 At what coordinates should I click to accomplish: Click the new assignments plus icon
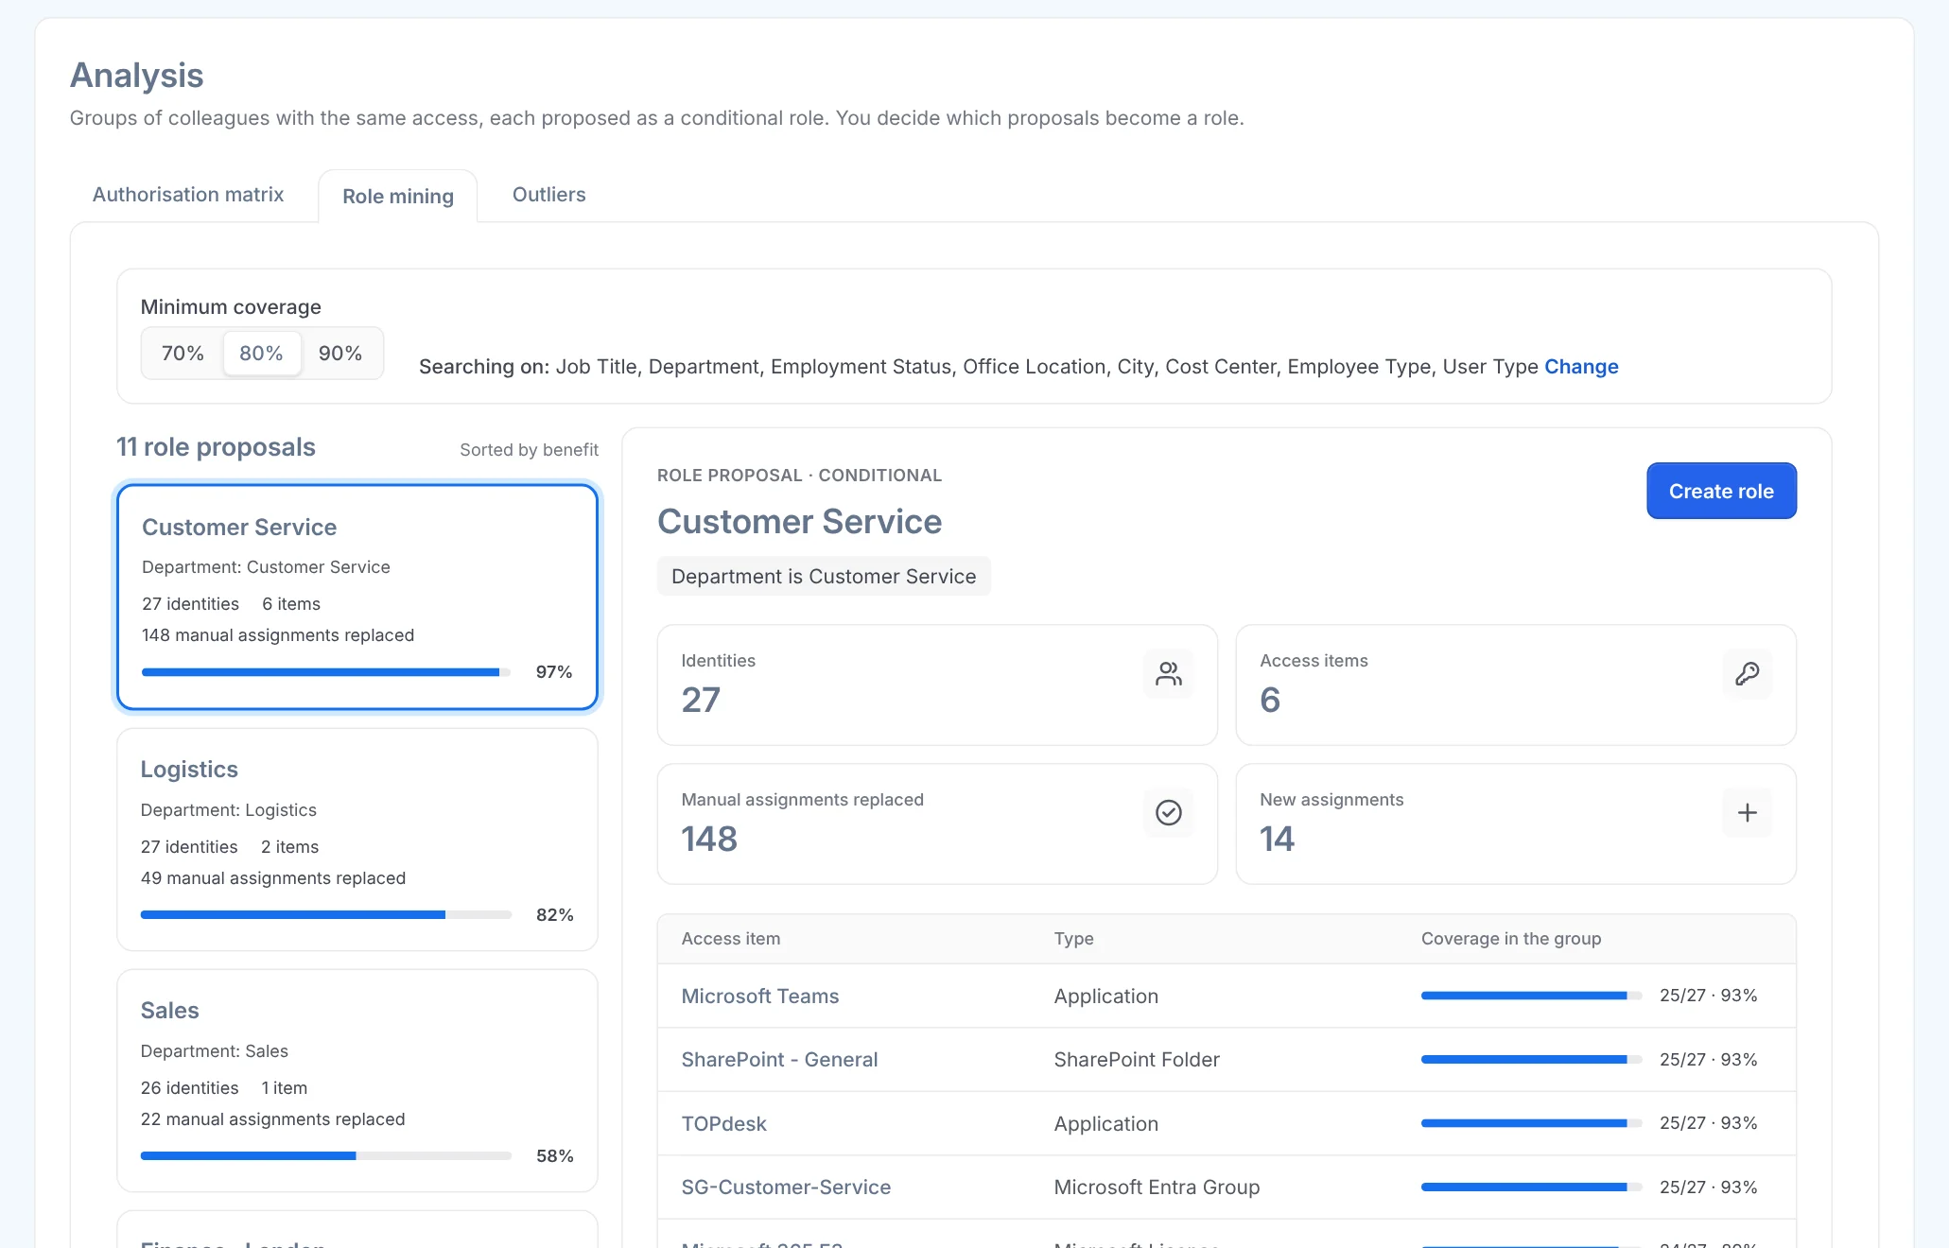(x=1748, y=812)
